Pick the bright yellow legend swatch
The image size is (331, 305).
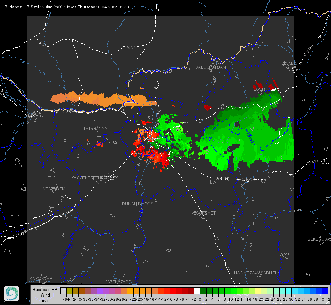(258, 291)
